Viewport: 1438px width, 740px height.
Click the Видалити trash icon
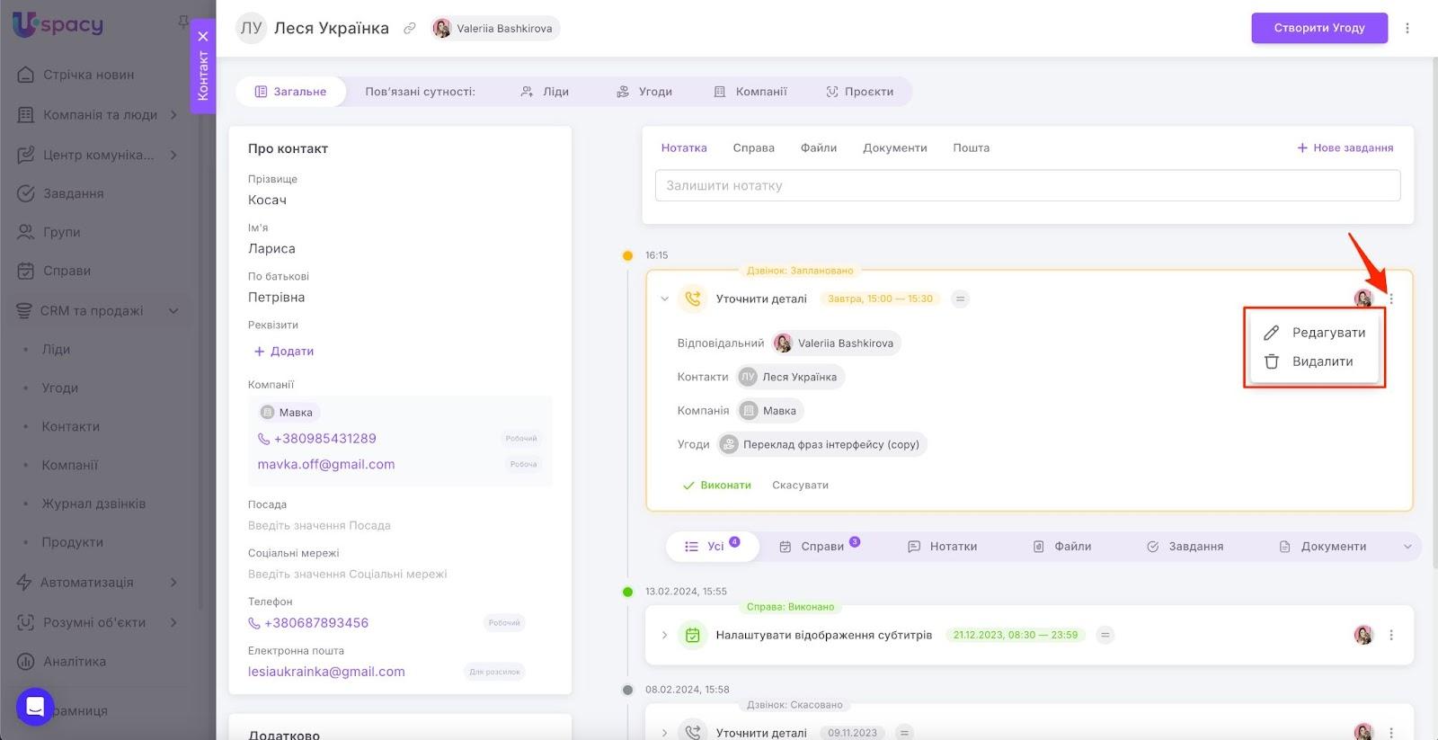coord(1271,361)
